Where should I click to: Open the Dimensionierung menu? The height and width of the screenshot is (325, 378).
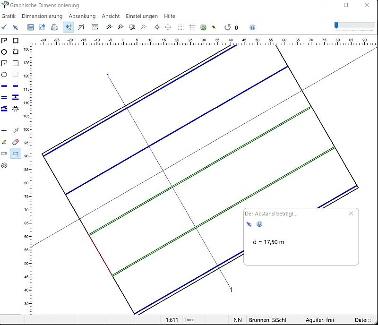coord(42,16)
